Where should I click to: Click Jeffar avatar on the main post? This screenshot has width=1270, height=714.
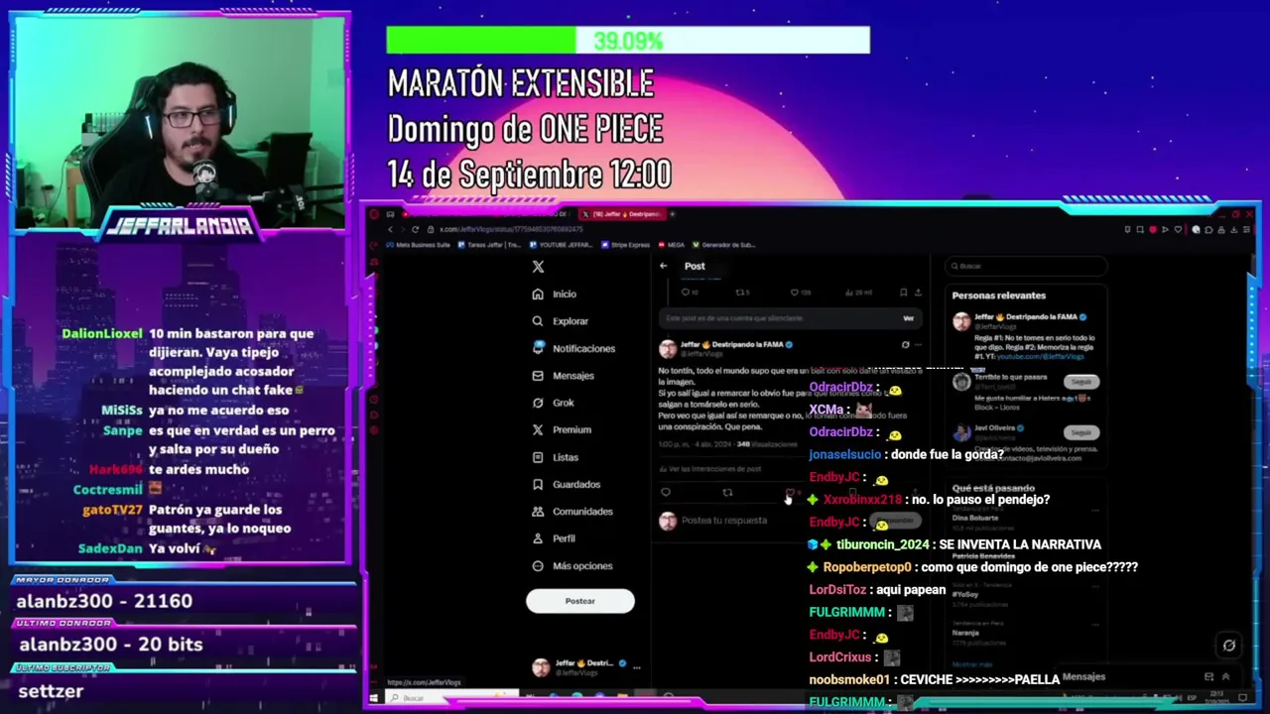pyautogui.click(x=668, y=348)
